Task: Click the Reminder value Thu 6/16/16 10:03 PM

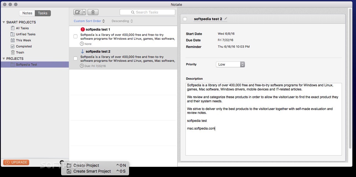Action: pos(234,47)
